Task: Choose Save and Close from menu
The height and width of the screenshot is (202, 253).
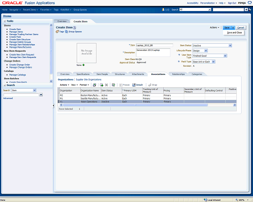Action: click(234, 33)
